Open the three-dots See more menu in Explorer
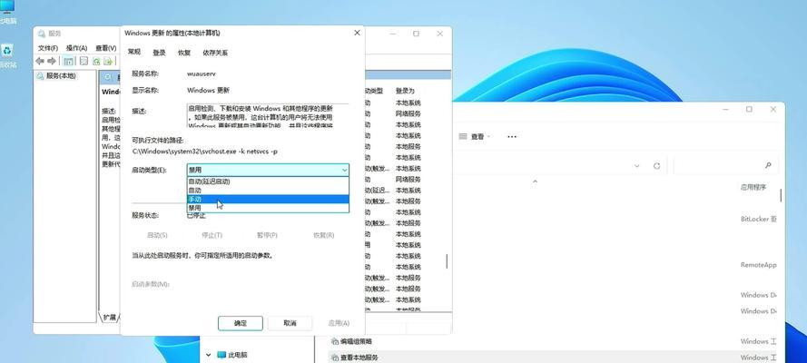Screen dimensions: 807x363 [x=512, y=136]
